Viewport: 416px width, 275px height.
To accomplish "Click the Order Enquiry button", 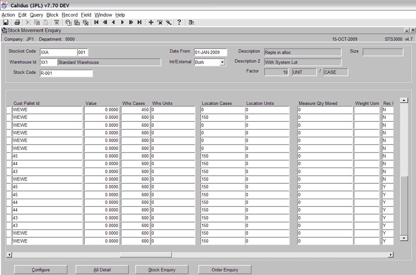I will point(225,270).
